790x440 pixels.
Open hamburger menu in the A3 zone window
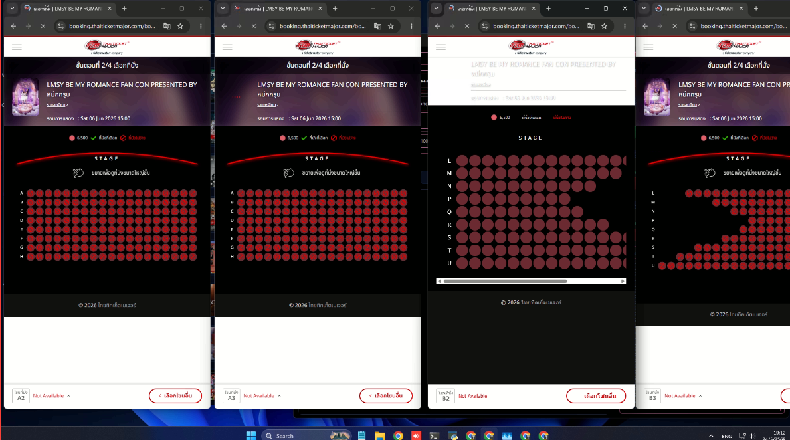[227, 47]
